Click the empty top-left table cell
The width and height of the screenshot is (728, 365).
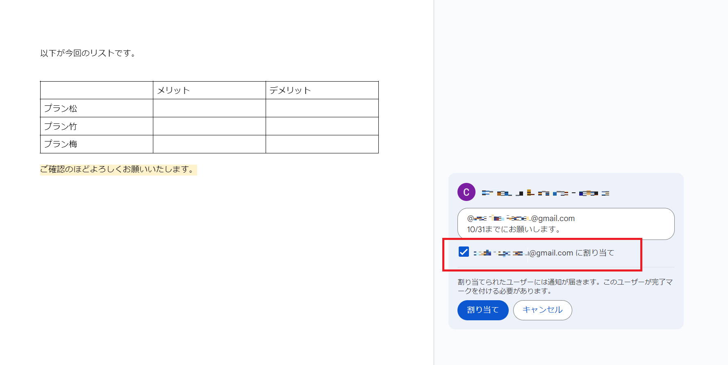click(x=96, y=90)
